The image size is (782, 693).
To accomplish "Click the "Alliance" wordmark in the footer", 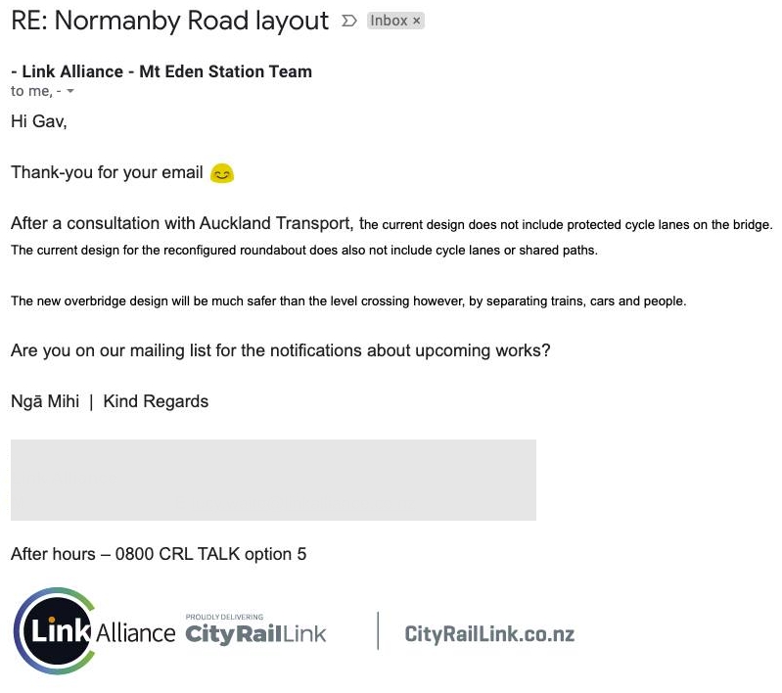I will click(x=135, y=633).
